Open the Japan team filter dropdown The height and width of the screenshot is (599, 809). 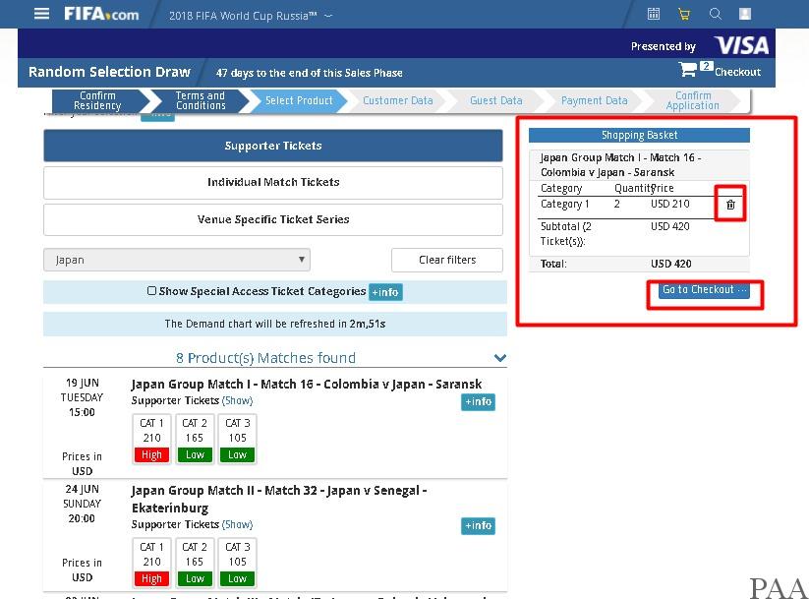177,260
